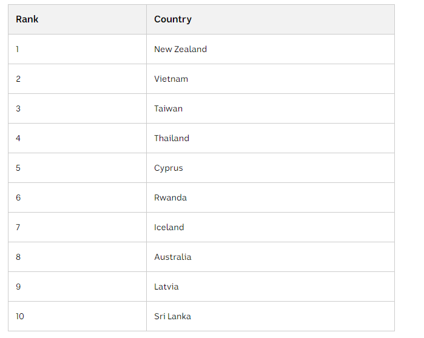This screenshot has height=338, width=424.
Task: Click rank number 5 cell
Action: [77, 168]
